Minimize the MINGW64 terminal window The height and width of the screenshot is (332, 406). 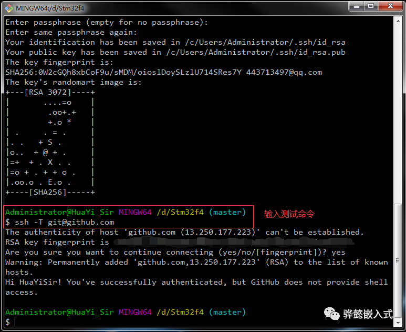click(x=356, y=6)
